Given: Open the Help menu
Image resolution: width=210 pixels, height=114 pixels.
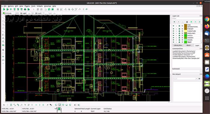Looking at the screenshot, I should coord(54,6).
